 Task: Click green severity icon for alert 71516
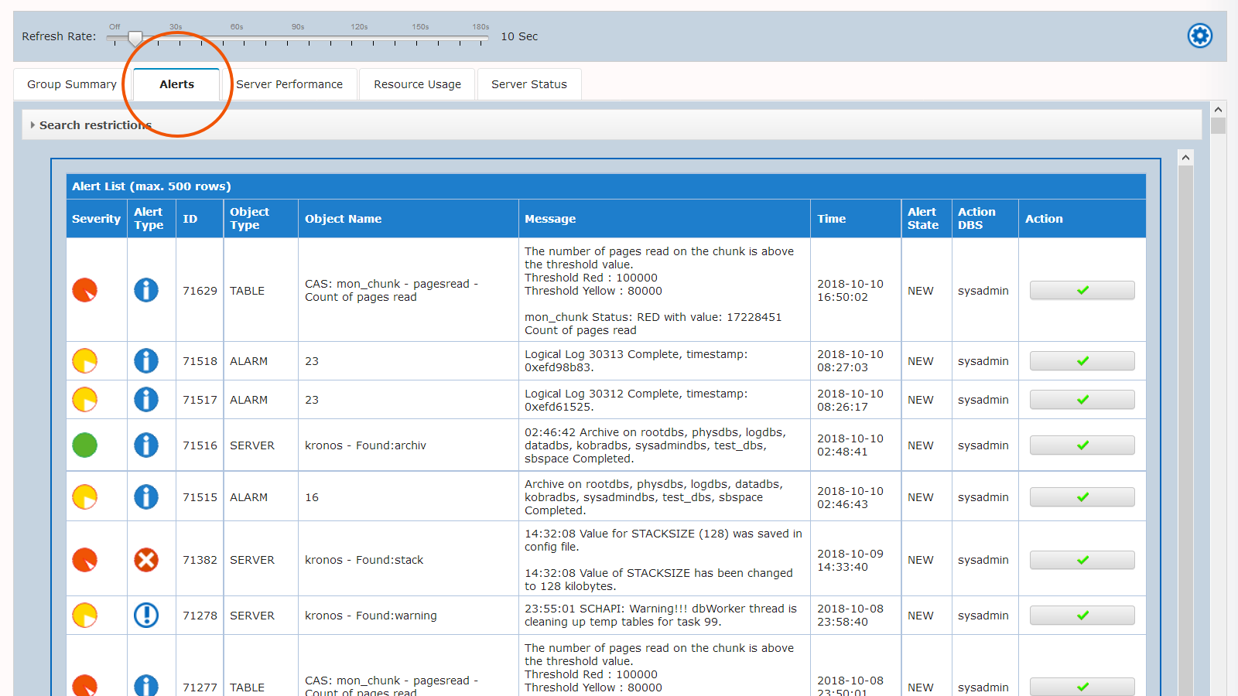(x=85, y=445)
